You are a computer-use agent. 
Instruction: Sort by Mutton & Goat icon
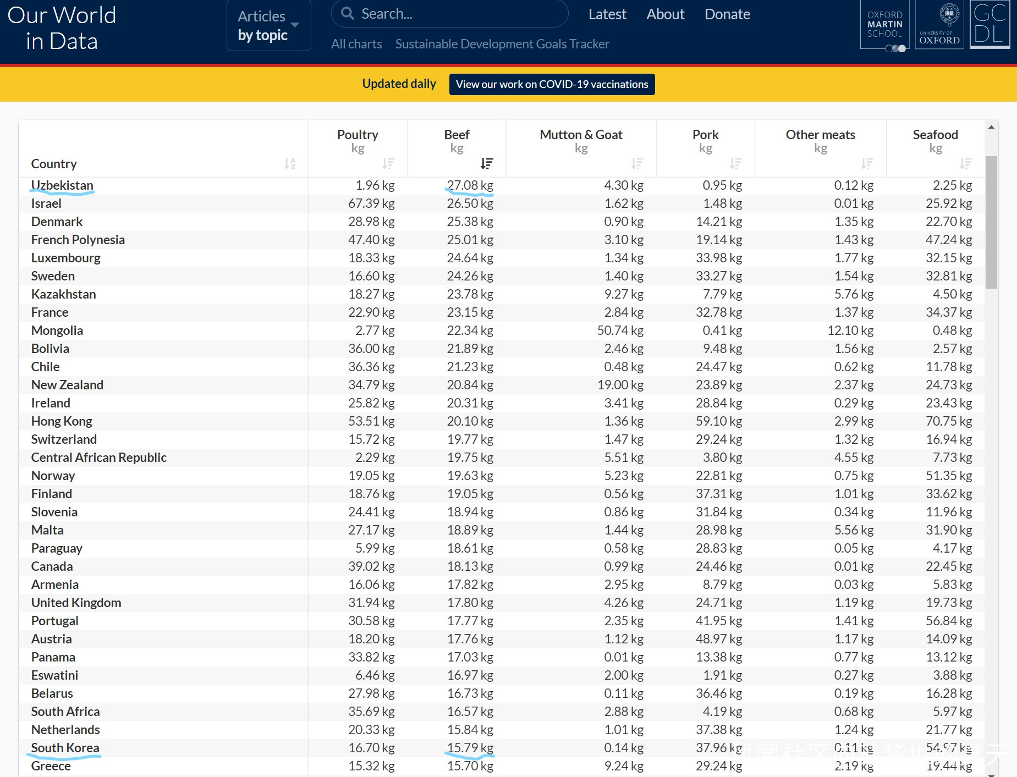(x=637, y=163)
